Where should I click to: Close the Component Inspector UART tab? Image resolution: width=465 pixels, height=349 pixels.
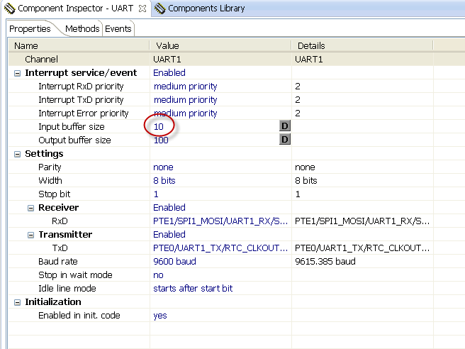(142, 9)
